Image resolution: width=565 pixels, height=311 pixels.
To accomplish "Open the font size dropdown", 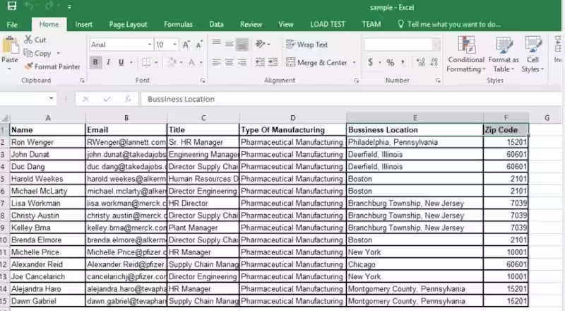I will point(174,45).
